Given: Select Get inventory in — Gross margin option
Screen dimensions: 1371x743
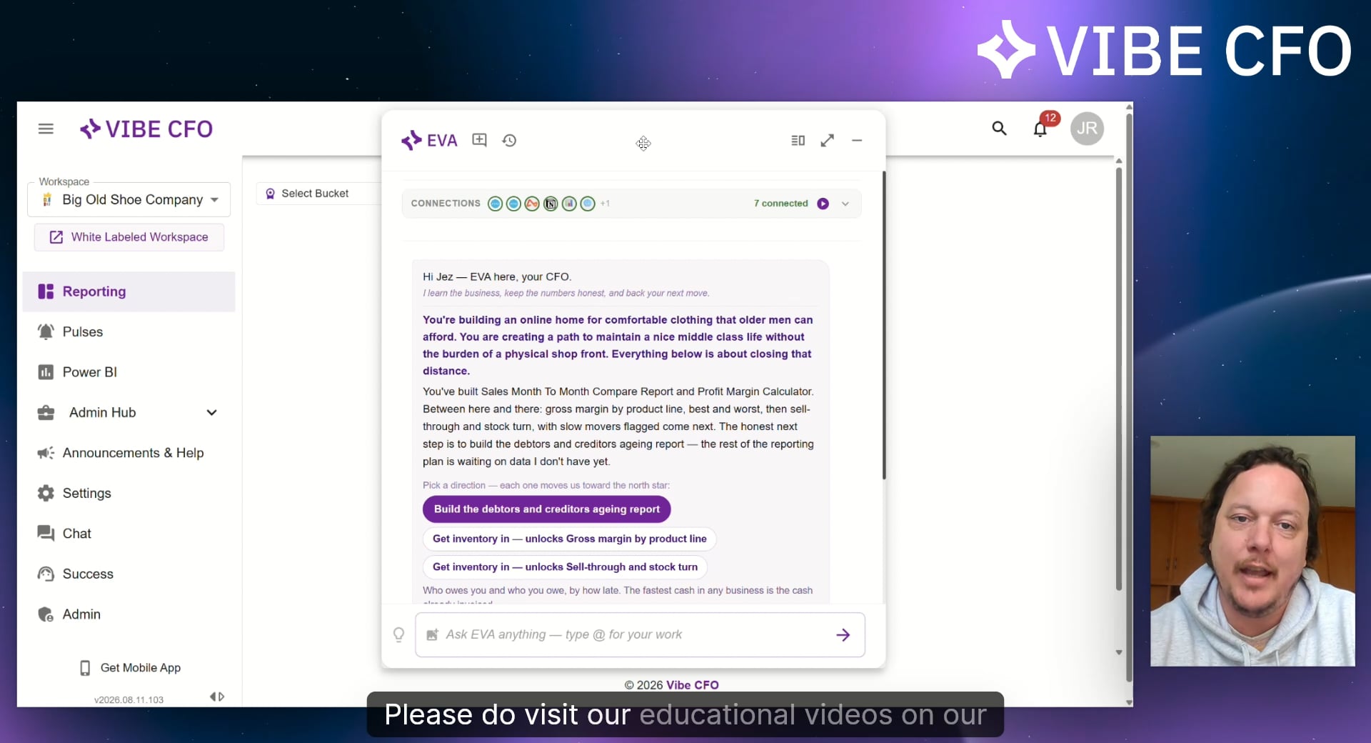Looking at the screenshot, I should 569,539.
